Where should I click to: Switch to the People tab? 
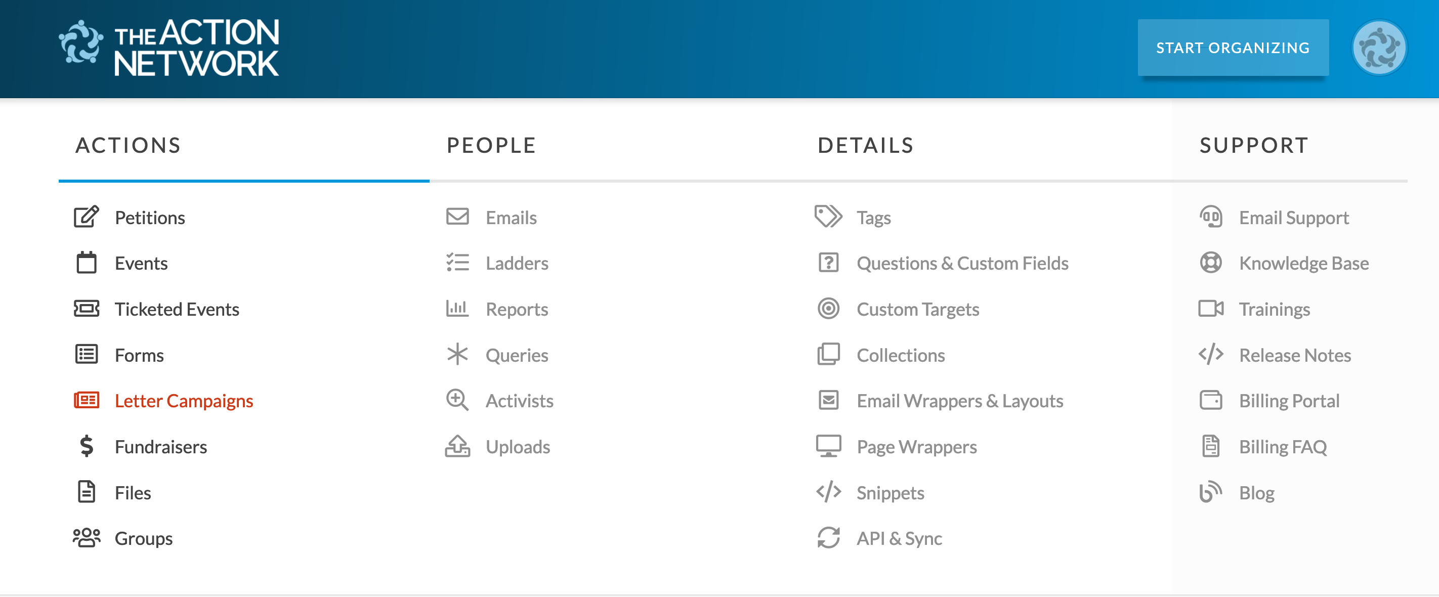pyautogui.click(x=491, y=145)
